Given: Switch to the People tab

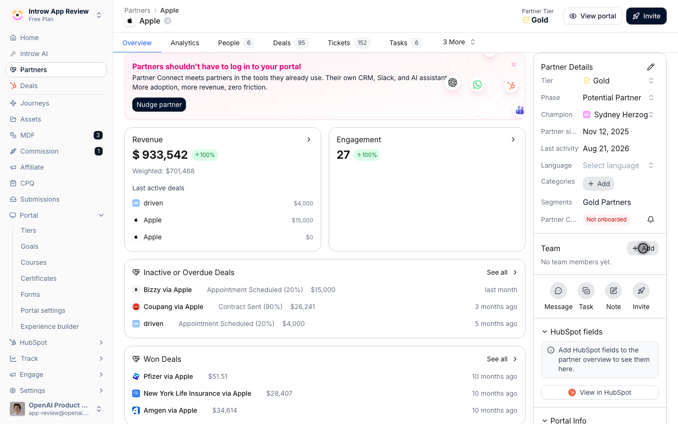Looking at the screenshot, I should tap(236, 43).
